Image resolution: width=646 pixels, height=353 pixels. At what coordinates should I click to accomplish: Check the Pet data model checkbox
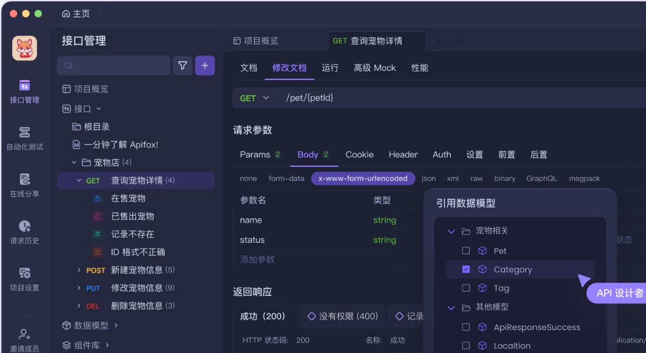click(466, 251)
